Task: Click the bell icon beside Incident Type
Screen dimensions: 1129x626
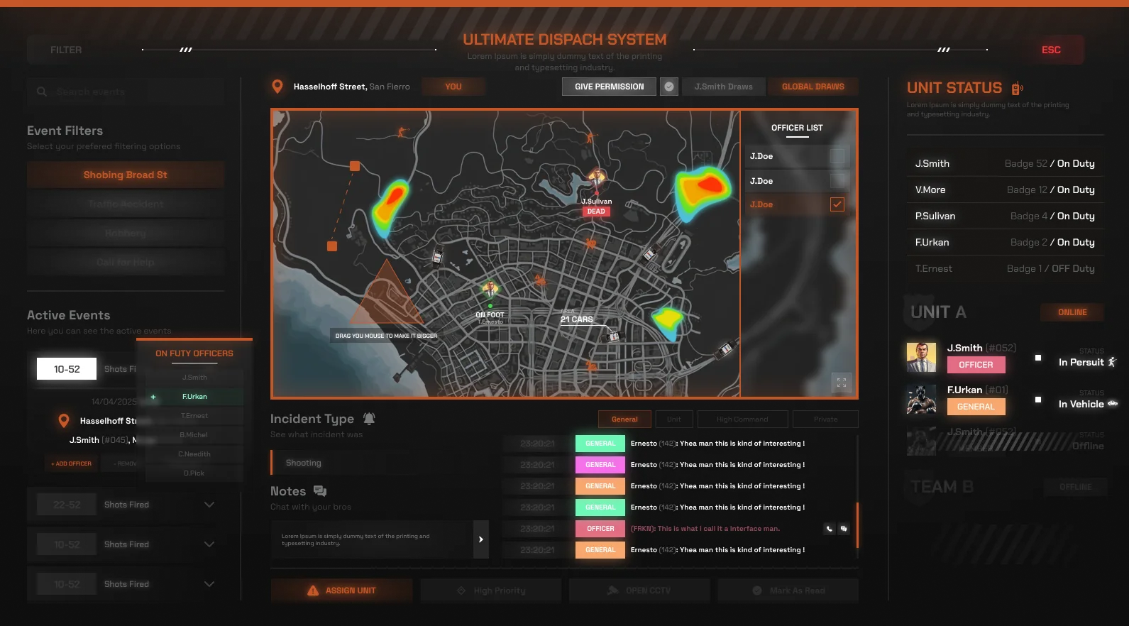Action: point(369,419)
